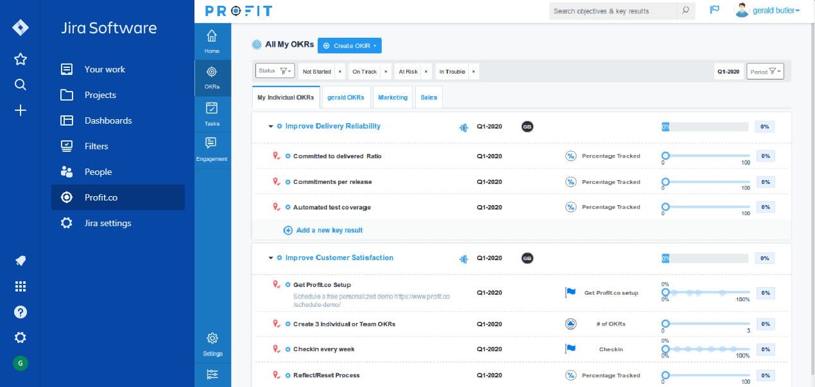
Task: Open the app switcher grid icon
Action: 21,286
